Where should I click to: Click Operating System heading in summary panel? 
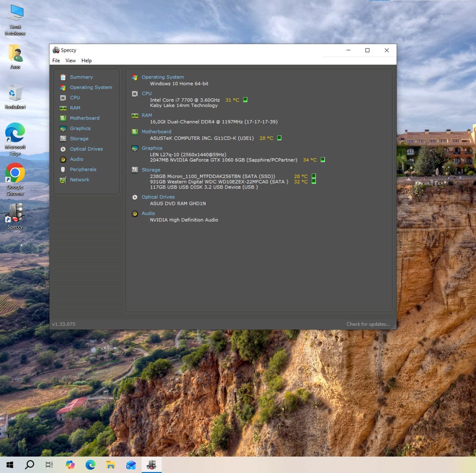point(163,77)
